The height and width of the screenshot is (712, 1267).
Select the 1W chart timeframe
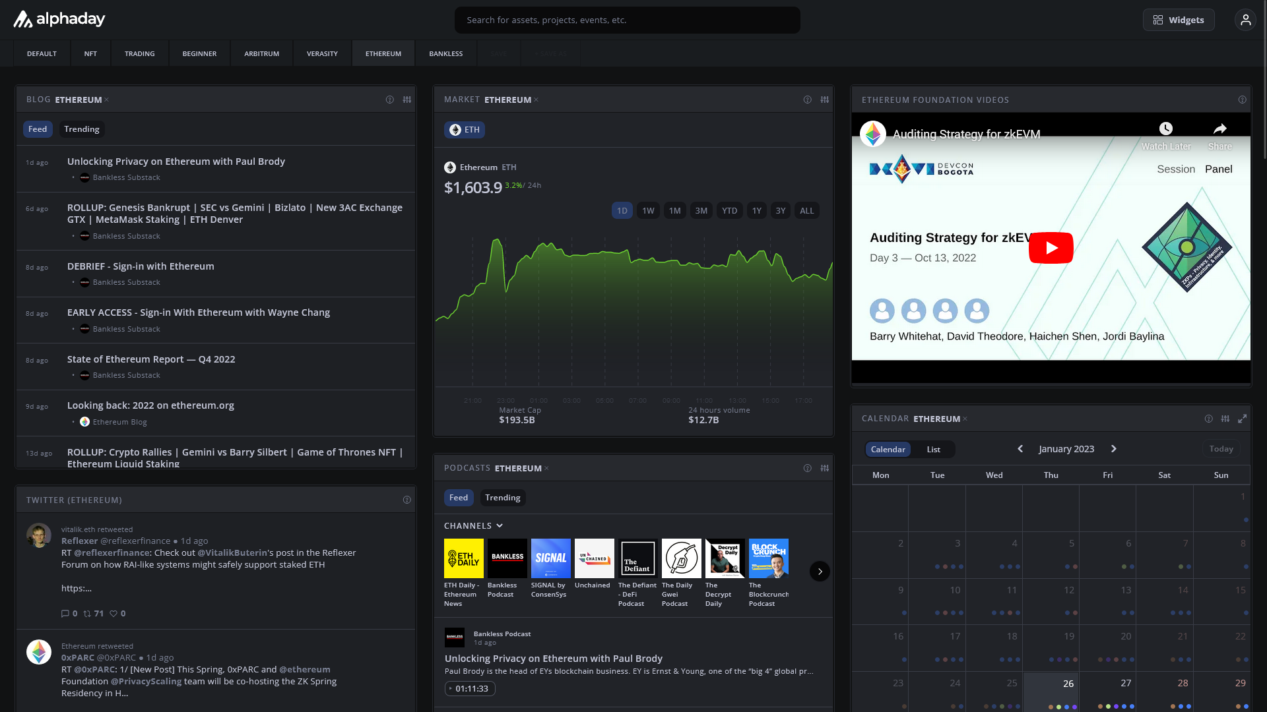click(648, 210)
